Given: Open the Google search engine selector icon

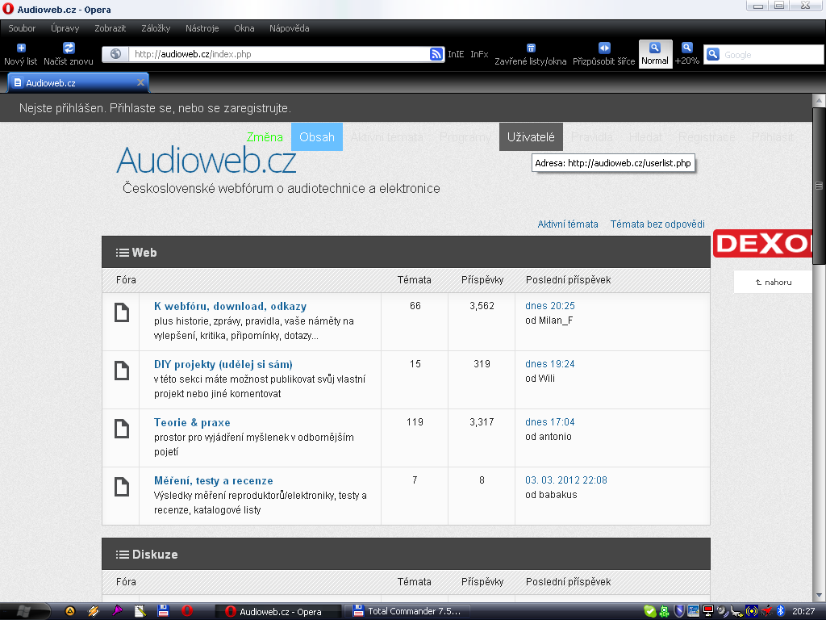Looking at the screenshot, I should pos(713,54).
